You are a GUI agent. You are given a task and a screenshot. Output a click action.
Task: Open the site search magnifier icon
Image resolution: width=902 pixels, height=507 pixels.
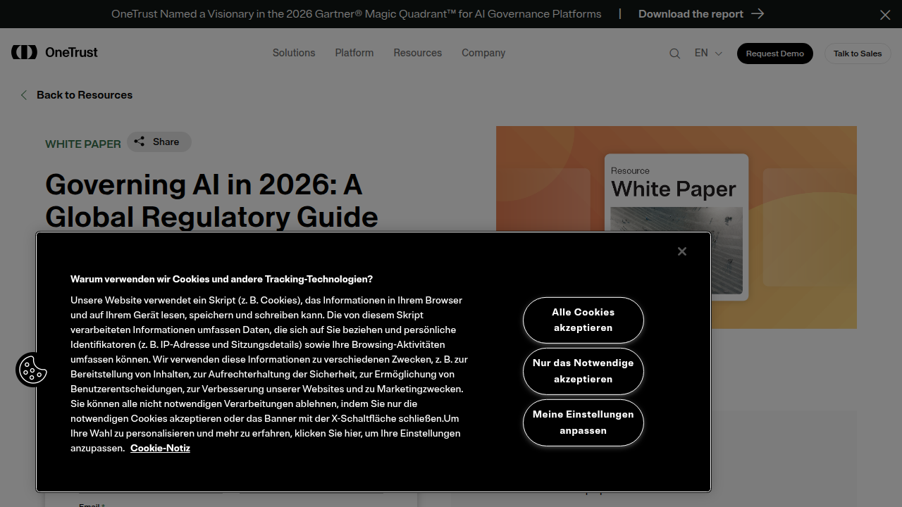coord(674,54)
